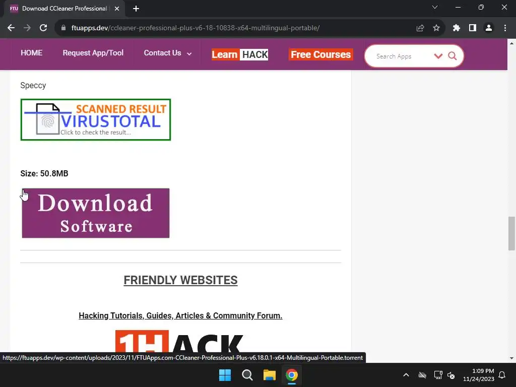
Task: Open Request App/Tool menu item
Action: pyautogui.click(x=93, y=53)
